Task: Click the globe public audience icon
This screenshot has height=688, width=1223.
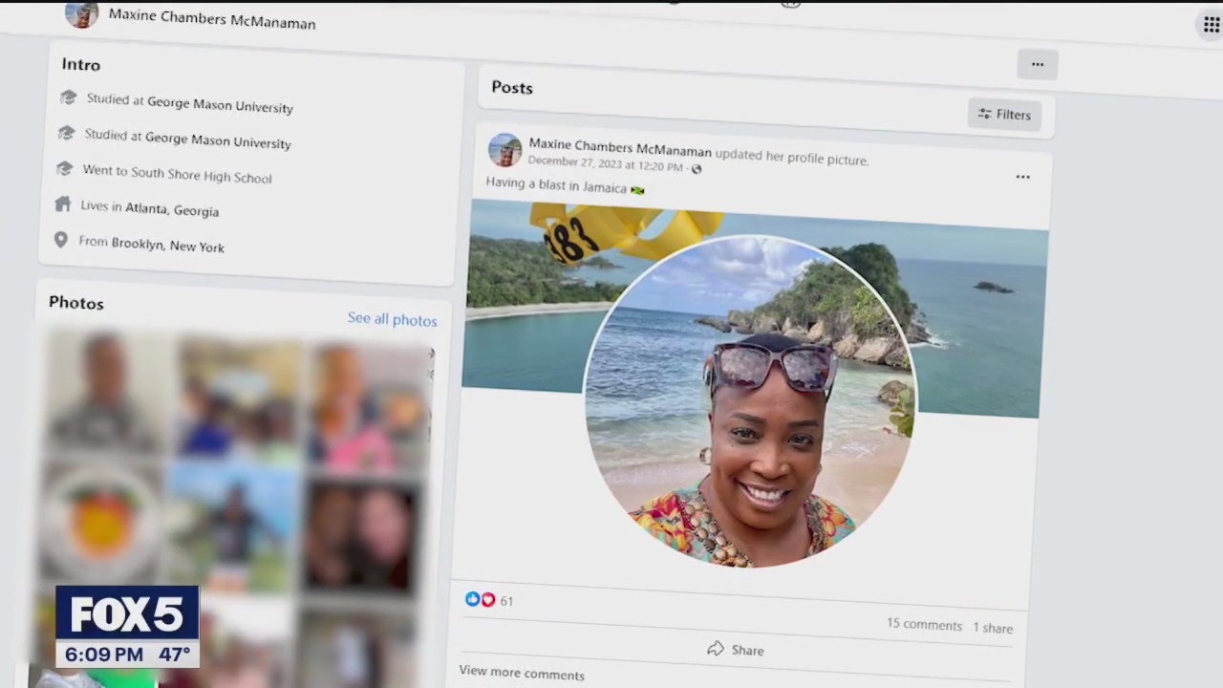Action: pos(697,169)
